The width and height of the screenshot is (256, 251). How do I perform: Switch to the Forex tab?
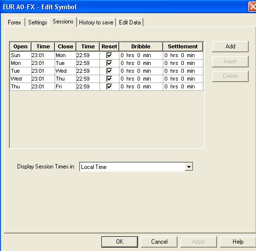(14, 22)
